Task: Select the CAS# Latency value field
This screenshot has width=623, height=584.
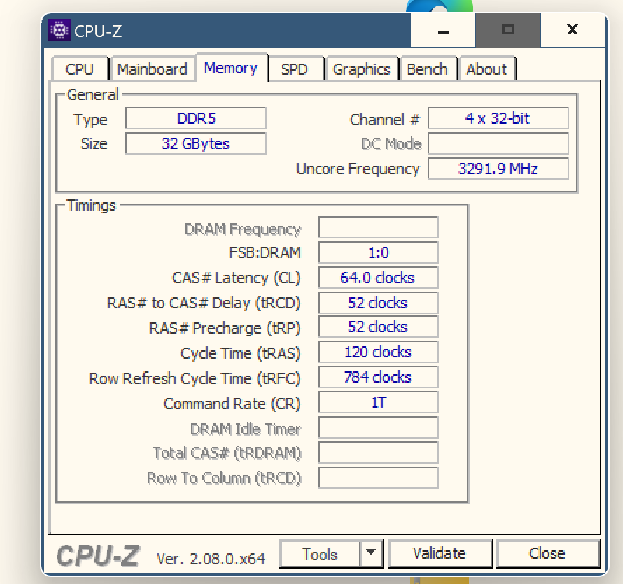Action: pyautogui.click(x=378, y=278)
